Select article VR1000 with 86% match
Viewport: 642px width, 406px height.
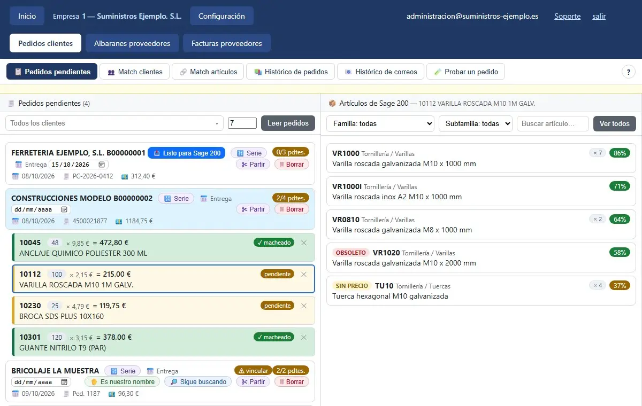tap(481, 158)
